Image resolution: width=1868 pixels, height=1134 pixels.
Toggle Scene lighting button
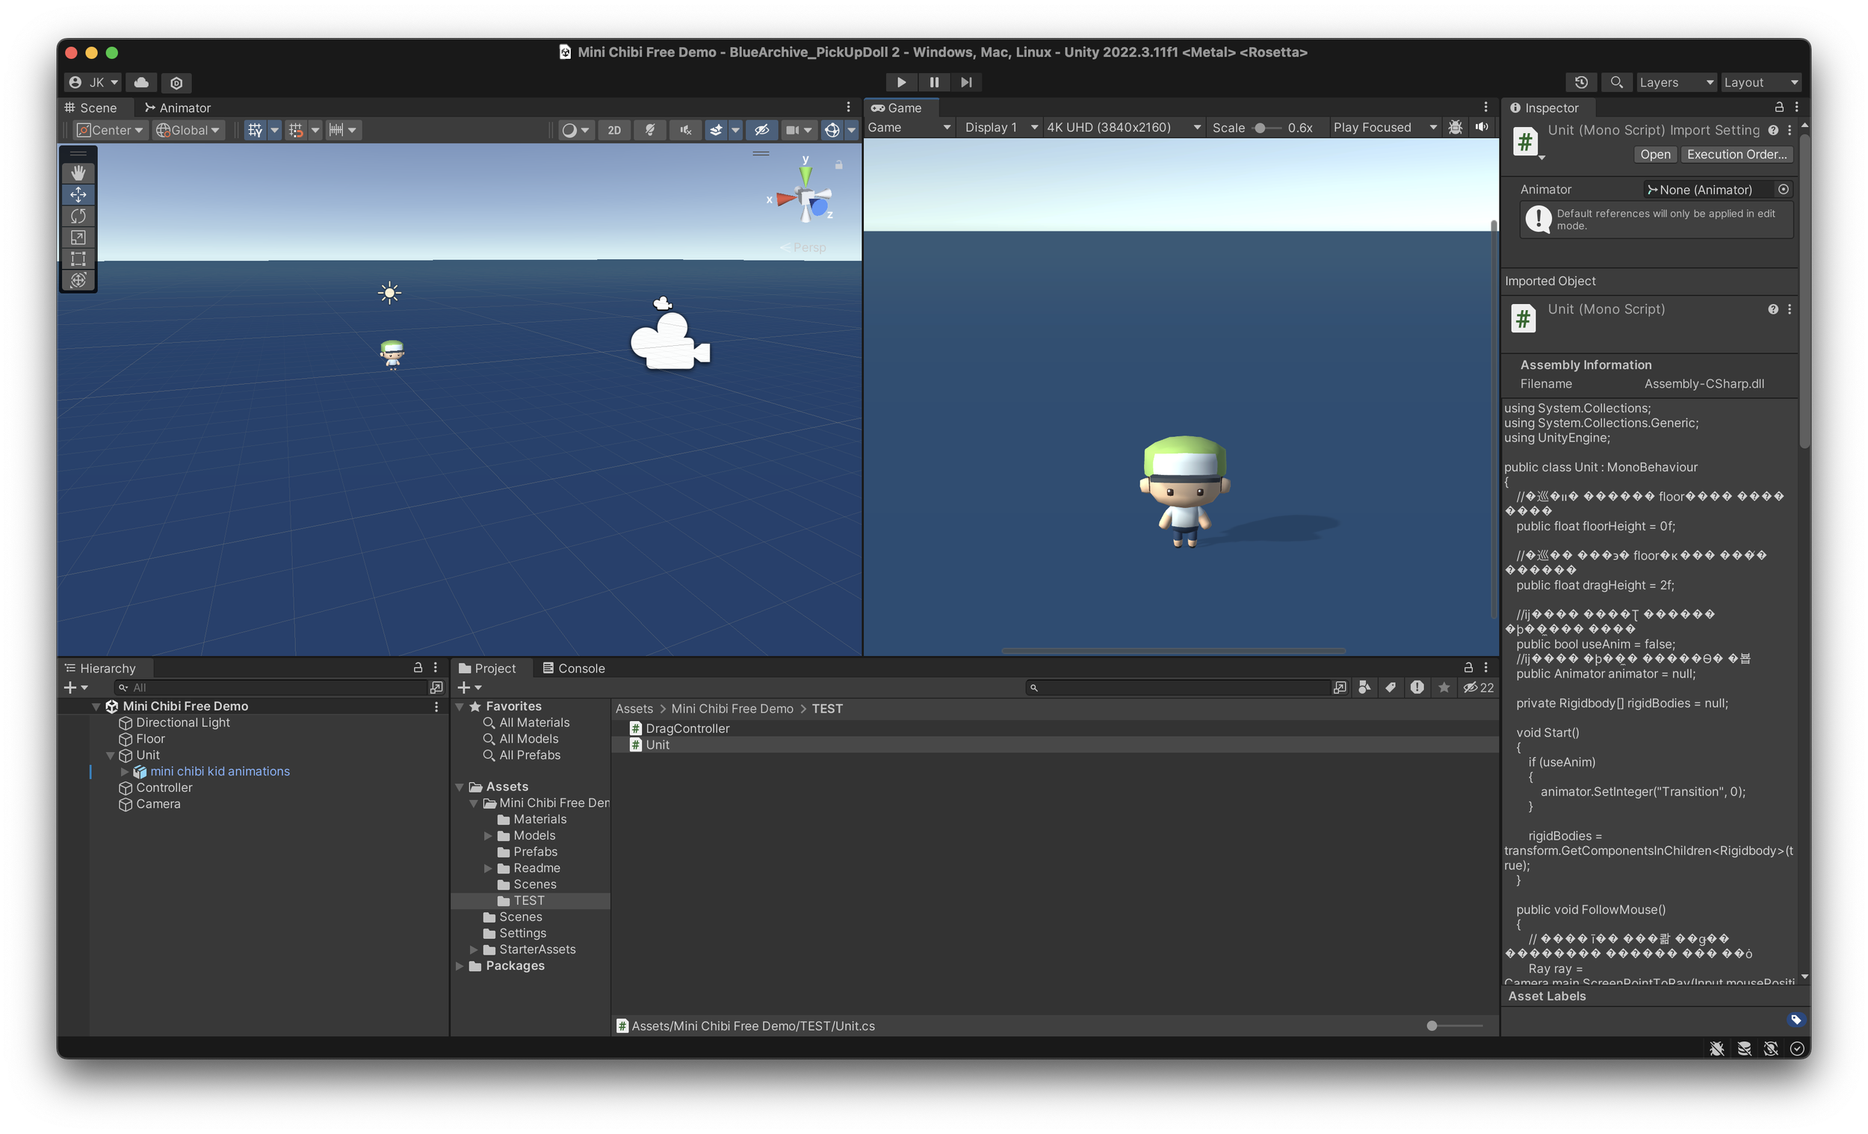coord(650,130)
